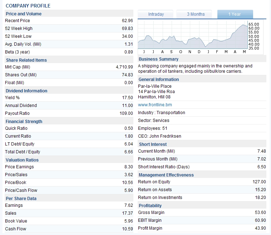Select the LT Debt/ Equity value 6.04

129,144
